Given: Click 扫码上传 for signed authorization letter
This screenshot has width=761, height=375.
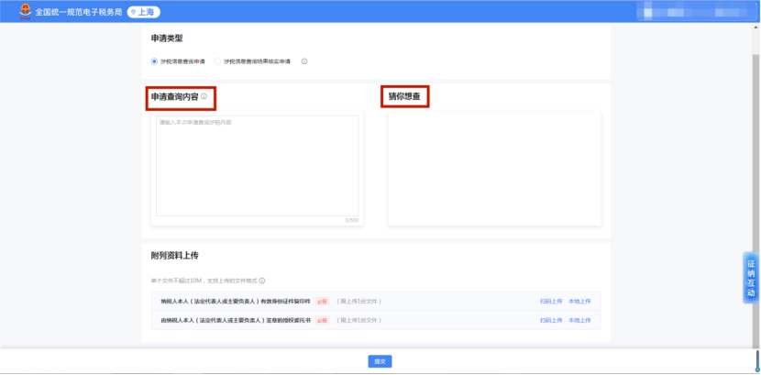Looking at the screenshot, I should point(551,320).
